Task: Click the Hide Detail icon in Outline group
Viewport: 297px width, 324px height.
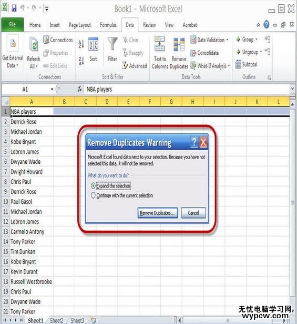Action: point(268,52)
